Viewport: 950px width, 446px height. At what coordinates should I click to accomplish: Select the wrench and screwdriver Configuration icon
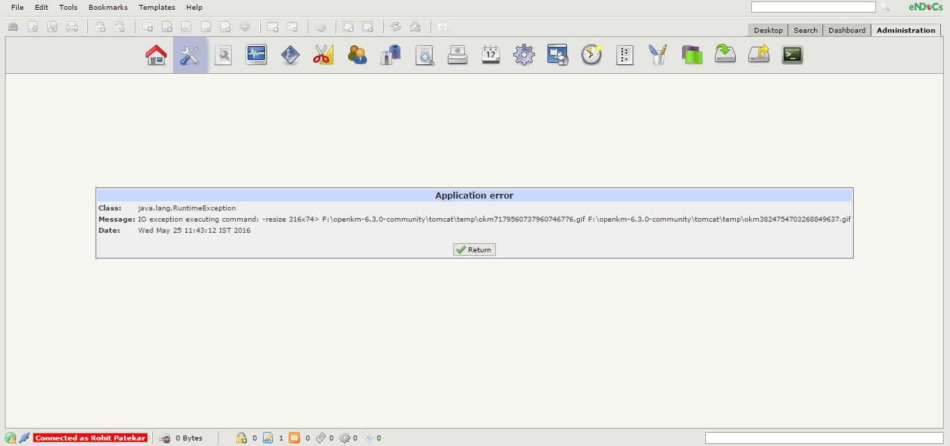190,55
